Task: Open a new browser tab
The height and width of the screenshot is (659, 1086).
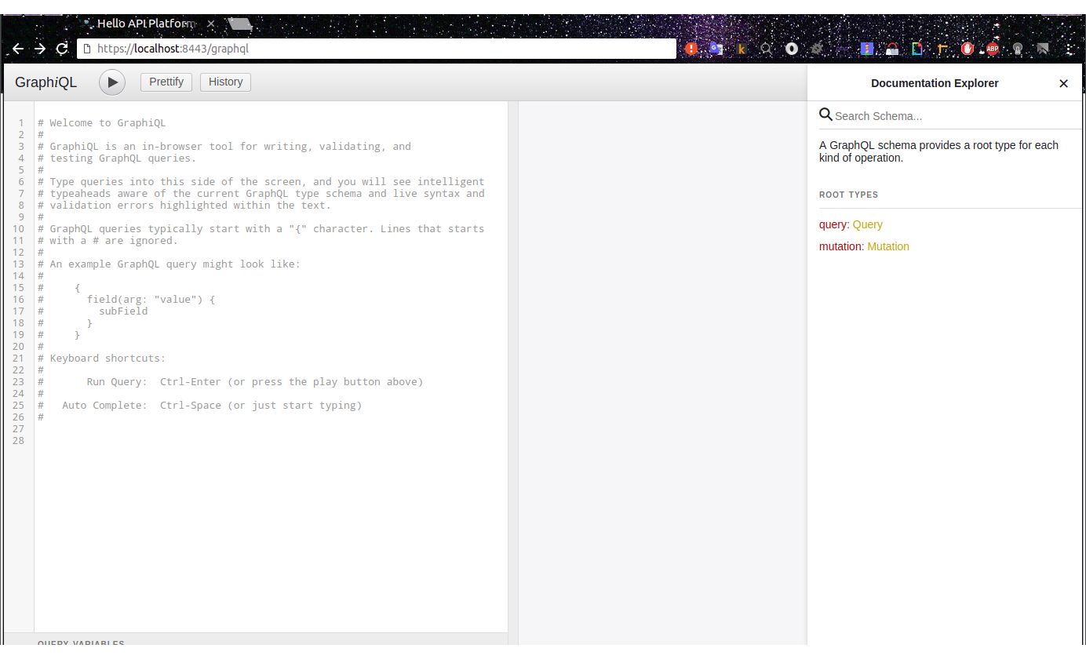Action: click(239, 24)
